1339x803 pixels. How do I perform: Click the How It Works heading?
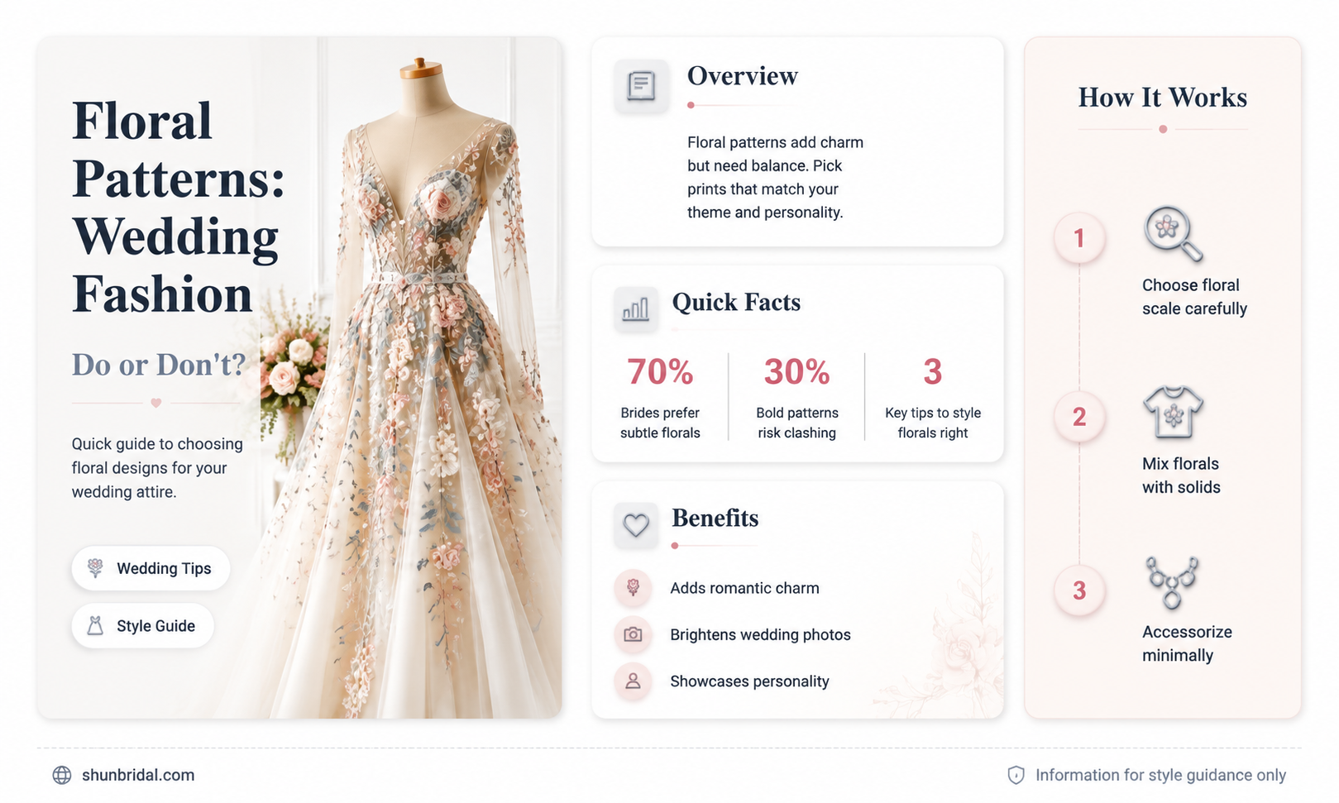(1162, 98)
